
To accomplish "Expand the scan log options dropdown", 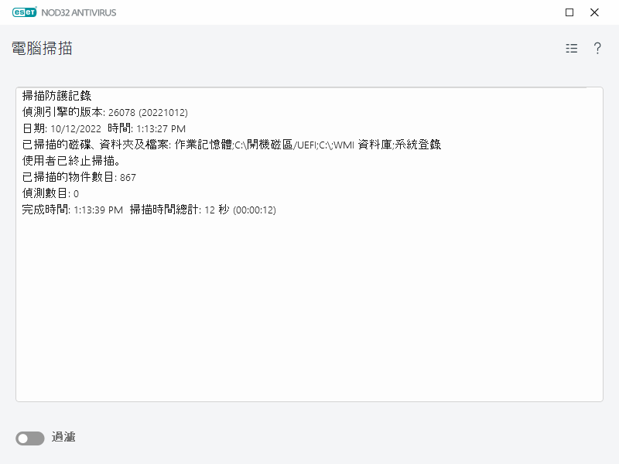I will click(571, 48).
